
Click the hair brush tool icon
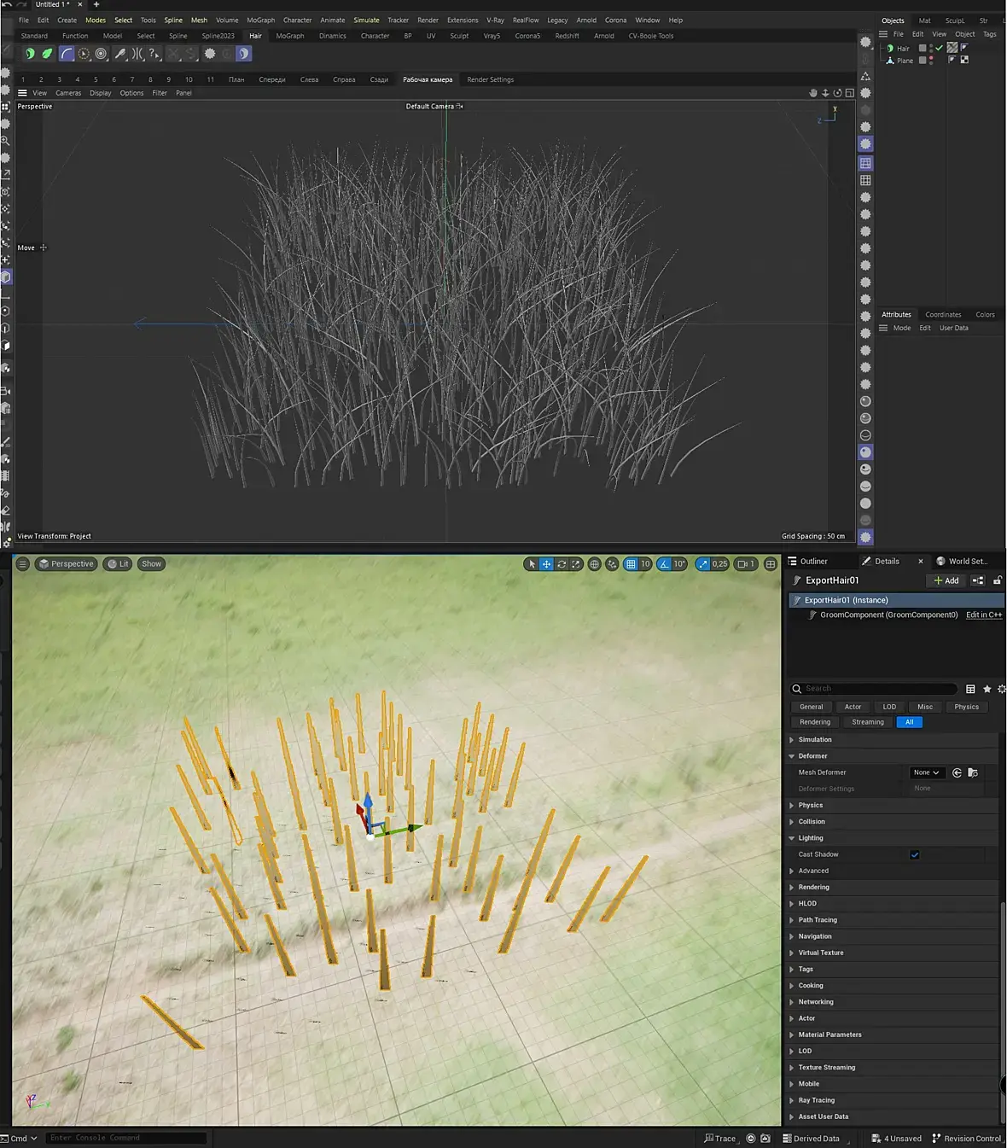120,54
